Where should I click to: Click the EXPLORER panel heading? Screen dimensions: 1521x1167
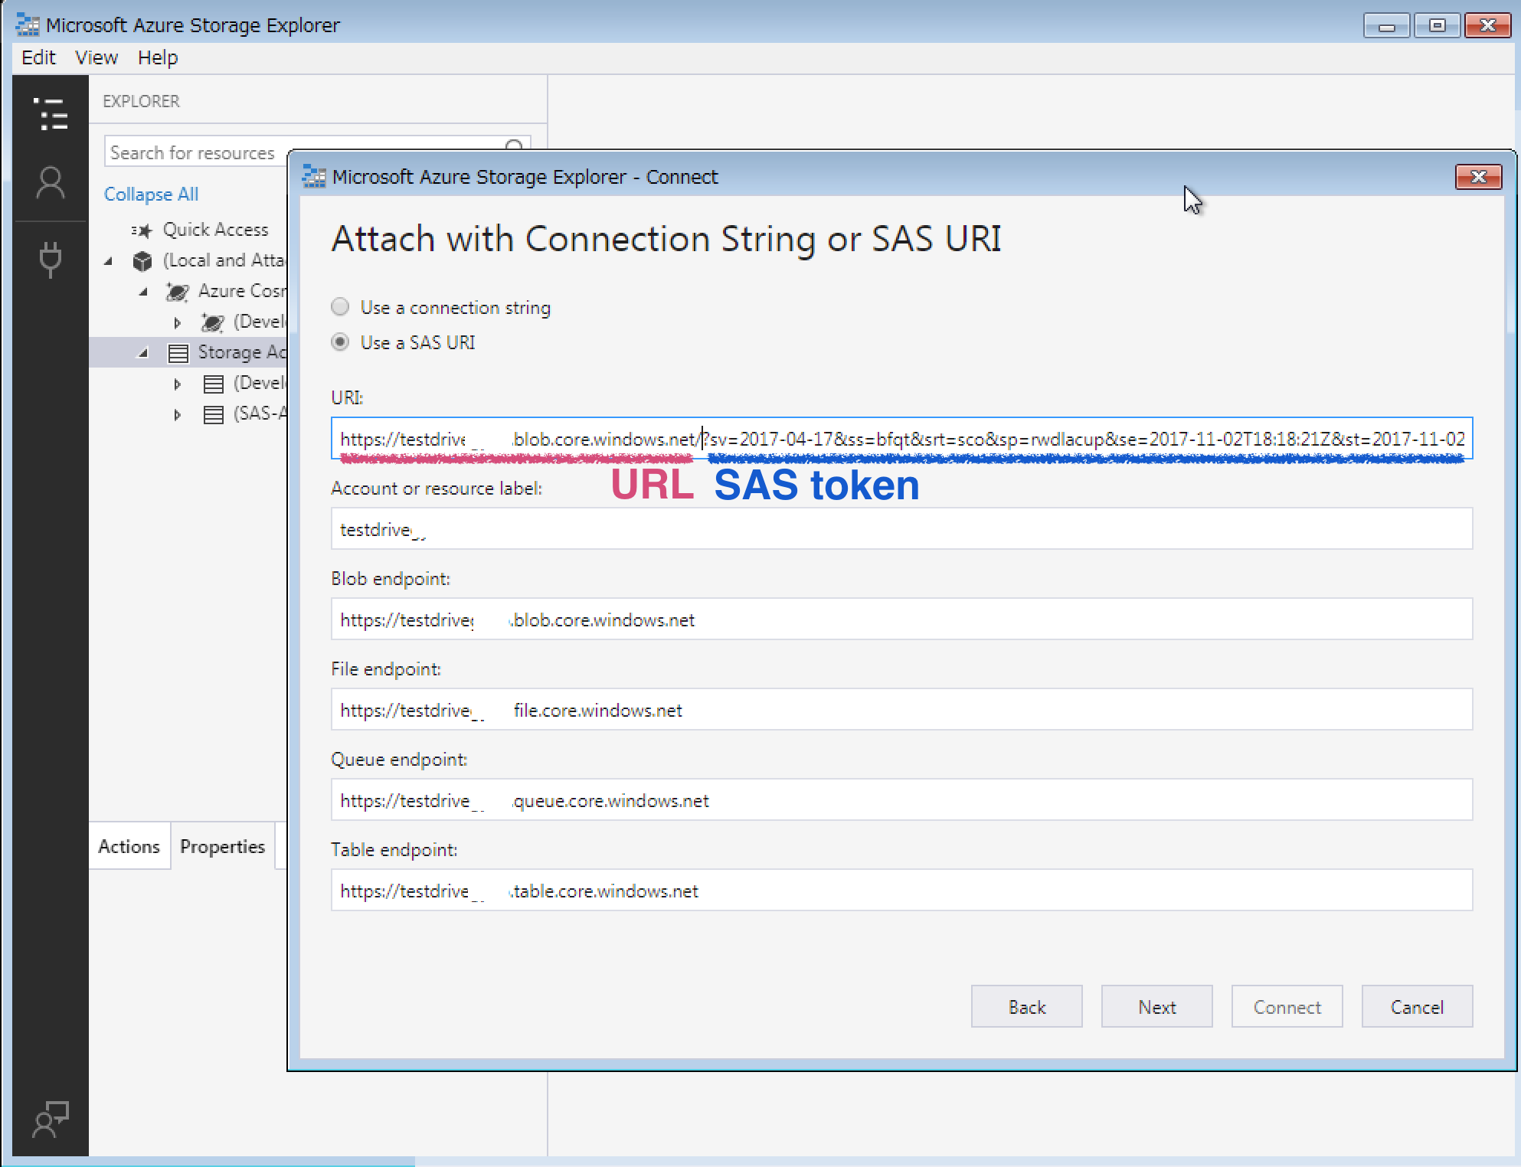[141, 101]
